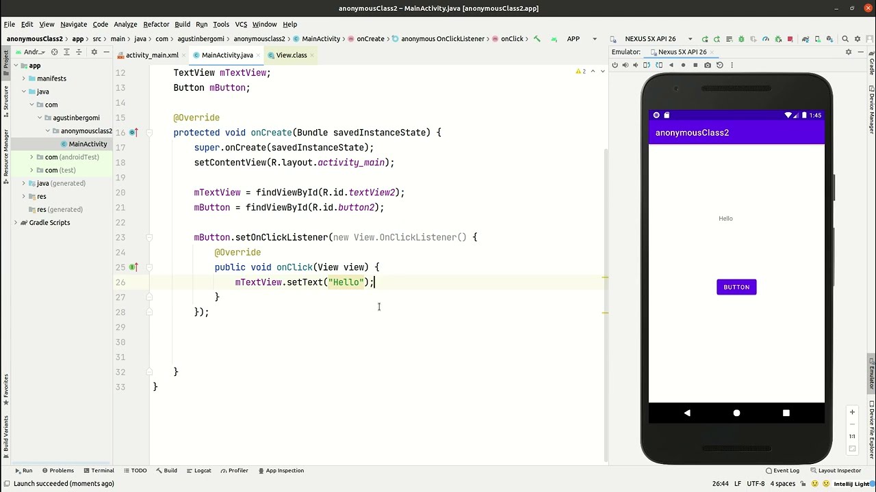
Task: Expand java (generated) folder
Action: (x=24, y=183)
